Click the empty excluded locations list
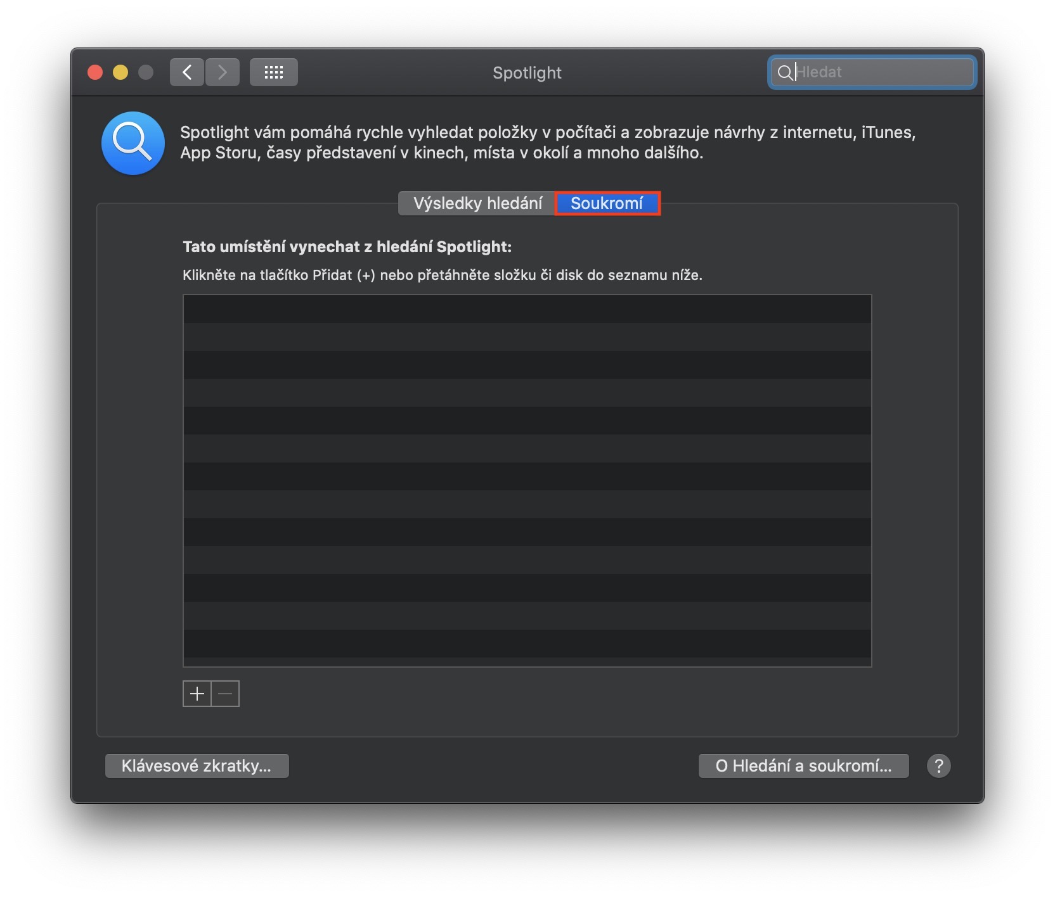The image size is (1055, 897). [527, 481]
